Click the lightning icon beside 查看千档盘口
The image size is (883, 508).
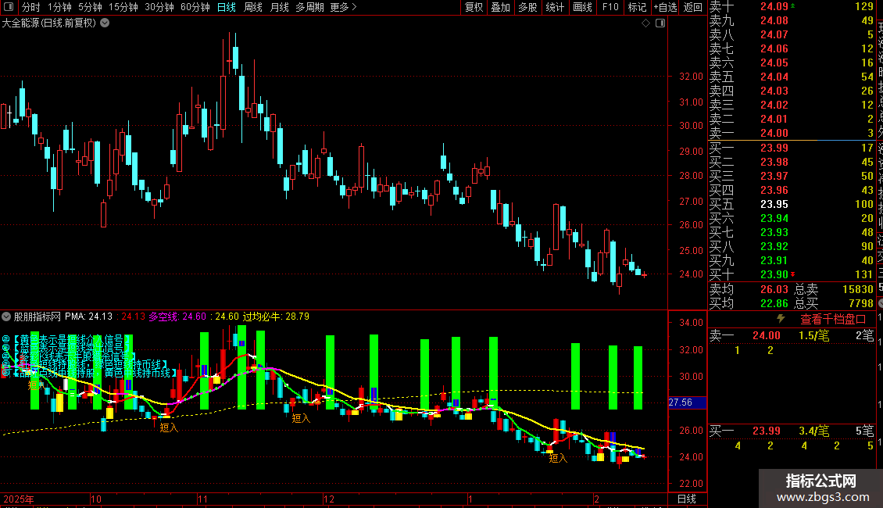(x=781, y=319)
